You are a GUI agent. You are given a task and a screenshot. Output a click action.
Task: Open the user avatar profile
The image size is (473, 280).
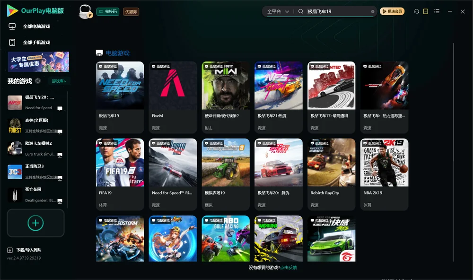coord(85,11)
